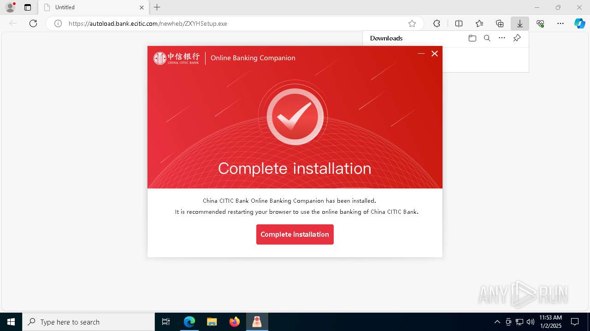The width and height of the screenshot is (590, 331).
Task: Click the Complete installation button
Action: pos(295,234)
